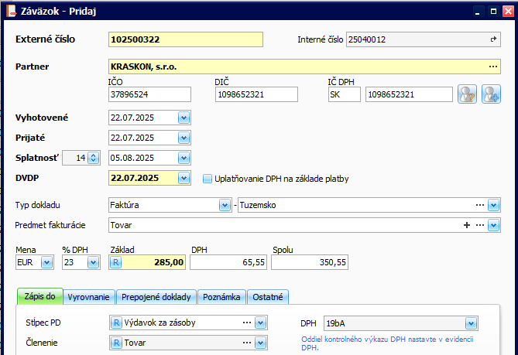Viewport: 518px width, 355px height.
Task: Click the Interné číslo arrow icon
Action: click(493, 39)
